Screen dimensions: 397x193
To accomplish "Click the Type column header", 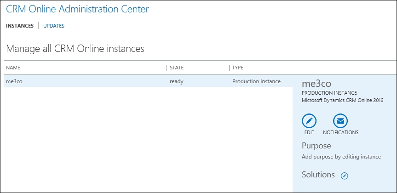I will (237, 68).
